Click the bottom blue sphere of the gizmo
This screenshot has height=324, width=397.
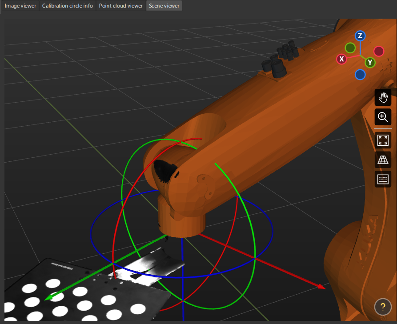360,75
